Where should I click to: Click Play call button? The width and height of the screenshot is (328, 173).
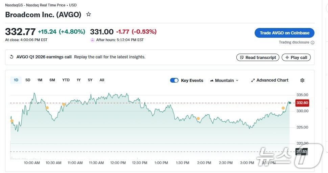click(x=296, y=57)
